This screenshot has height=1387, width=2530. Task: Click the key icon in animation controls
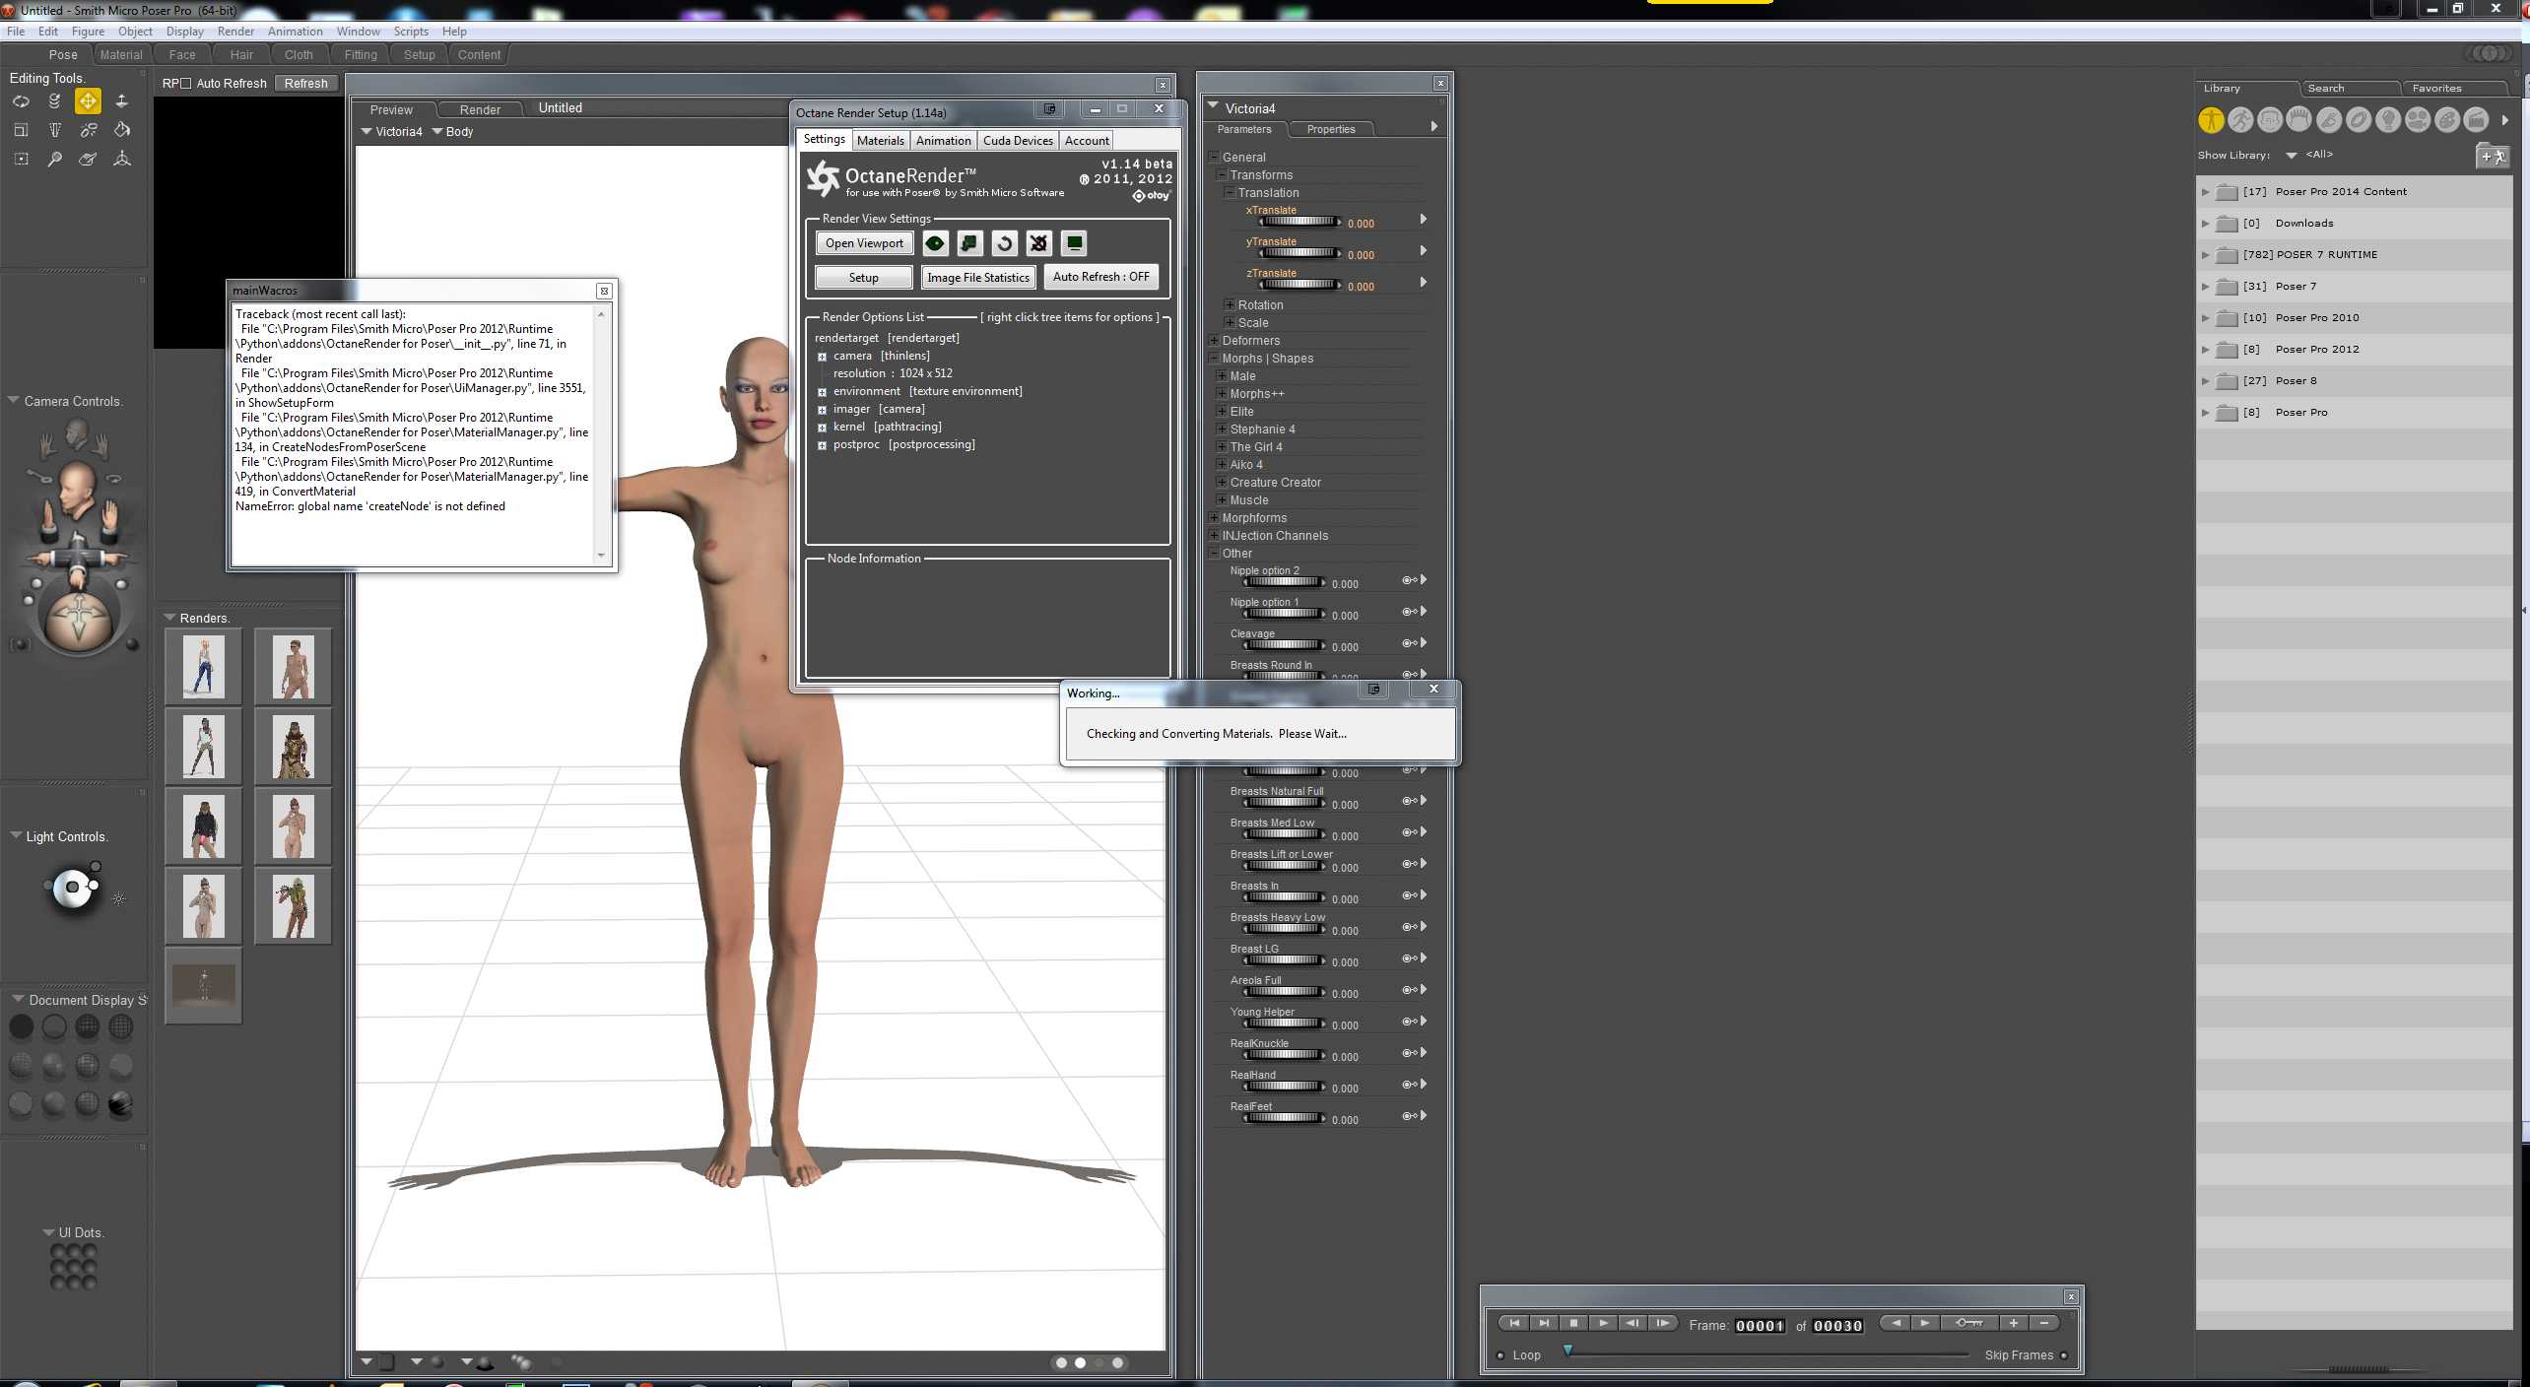tap(1968, 1323)
